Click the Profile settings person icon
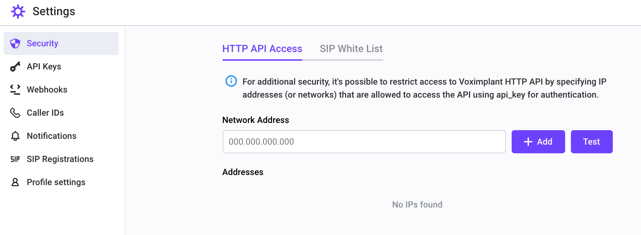Screen dimensions: 641x235 click(x=15, y=182)
